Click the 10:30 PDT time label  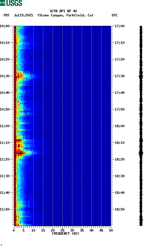click(x=5, y=76)
